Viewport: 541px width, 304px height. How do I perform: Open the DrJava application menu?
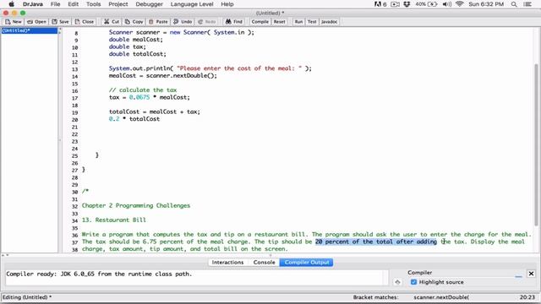tap(32, 4)
